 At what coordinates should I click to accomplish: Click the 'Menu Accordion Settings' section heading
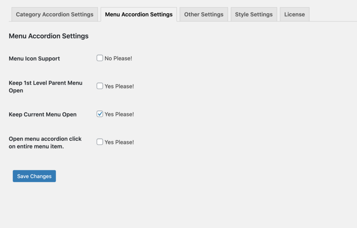click(48, 36)
